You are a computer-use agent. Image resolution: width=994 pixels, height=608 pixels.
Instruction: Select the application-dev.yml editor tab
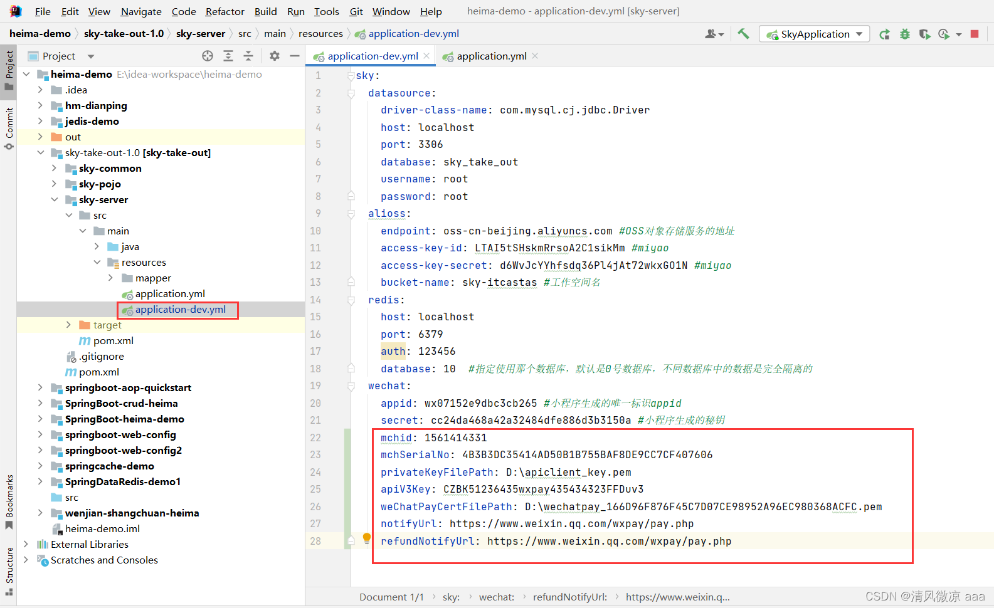[x=371, y=56]
